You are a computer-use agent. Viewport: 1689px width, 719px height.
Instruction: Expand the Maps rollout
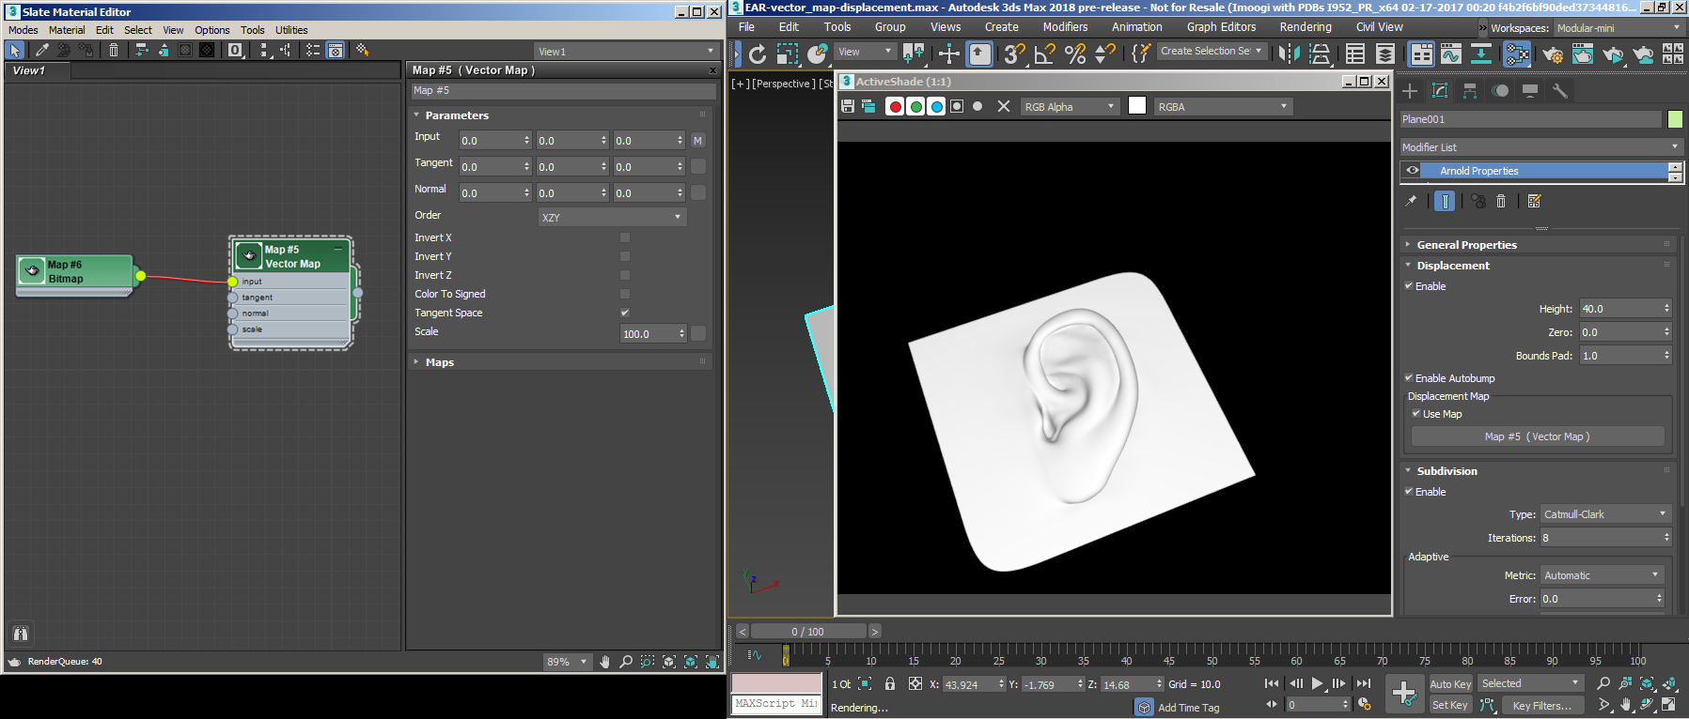click(440, 362)
